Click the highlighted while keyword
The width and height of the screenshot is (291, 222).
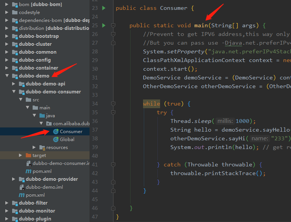pyautogui.click(x=151, y=104)
